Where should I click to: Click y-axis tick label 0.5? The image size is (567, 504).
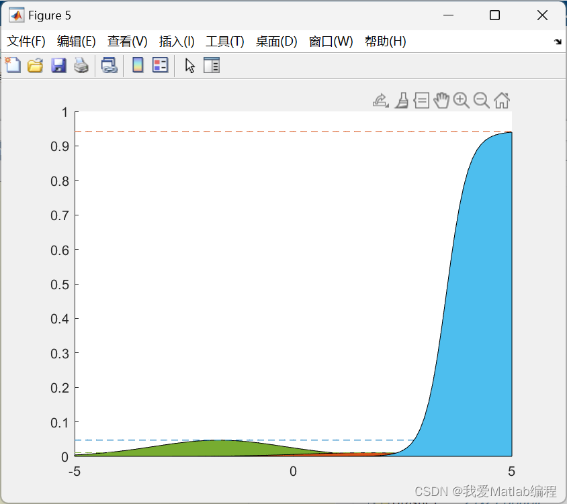(x=60, y=285)
